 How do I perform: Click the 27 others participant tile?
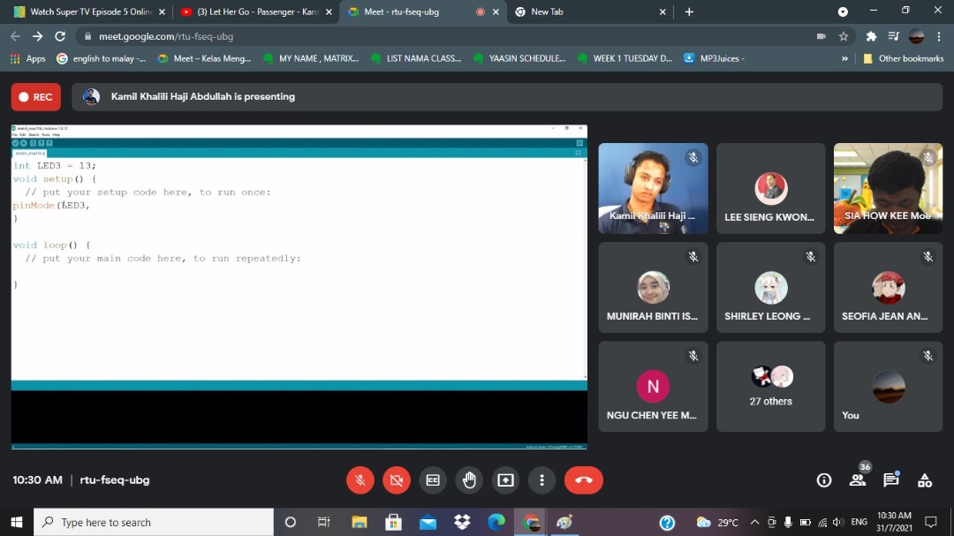pos(770,387)
